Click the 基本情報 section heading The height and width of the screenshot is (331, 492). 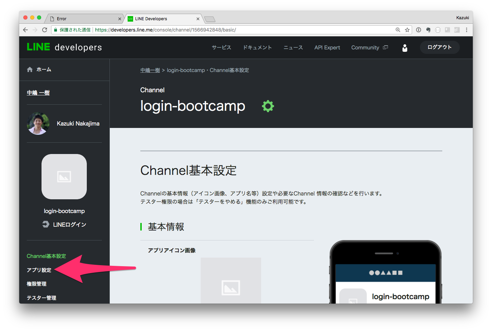pyautogui.click(x=166, y=227)
